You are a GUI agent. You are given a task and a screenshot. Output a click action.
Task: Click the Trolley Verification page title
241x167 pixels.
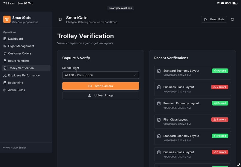click(86, 36)
